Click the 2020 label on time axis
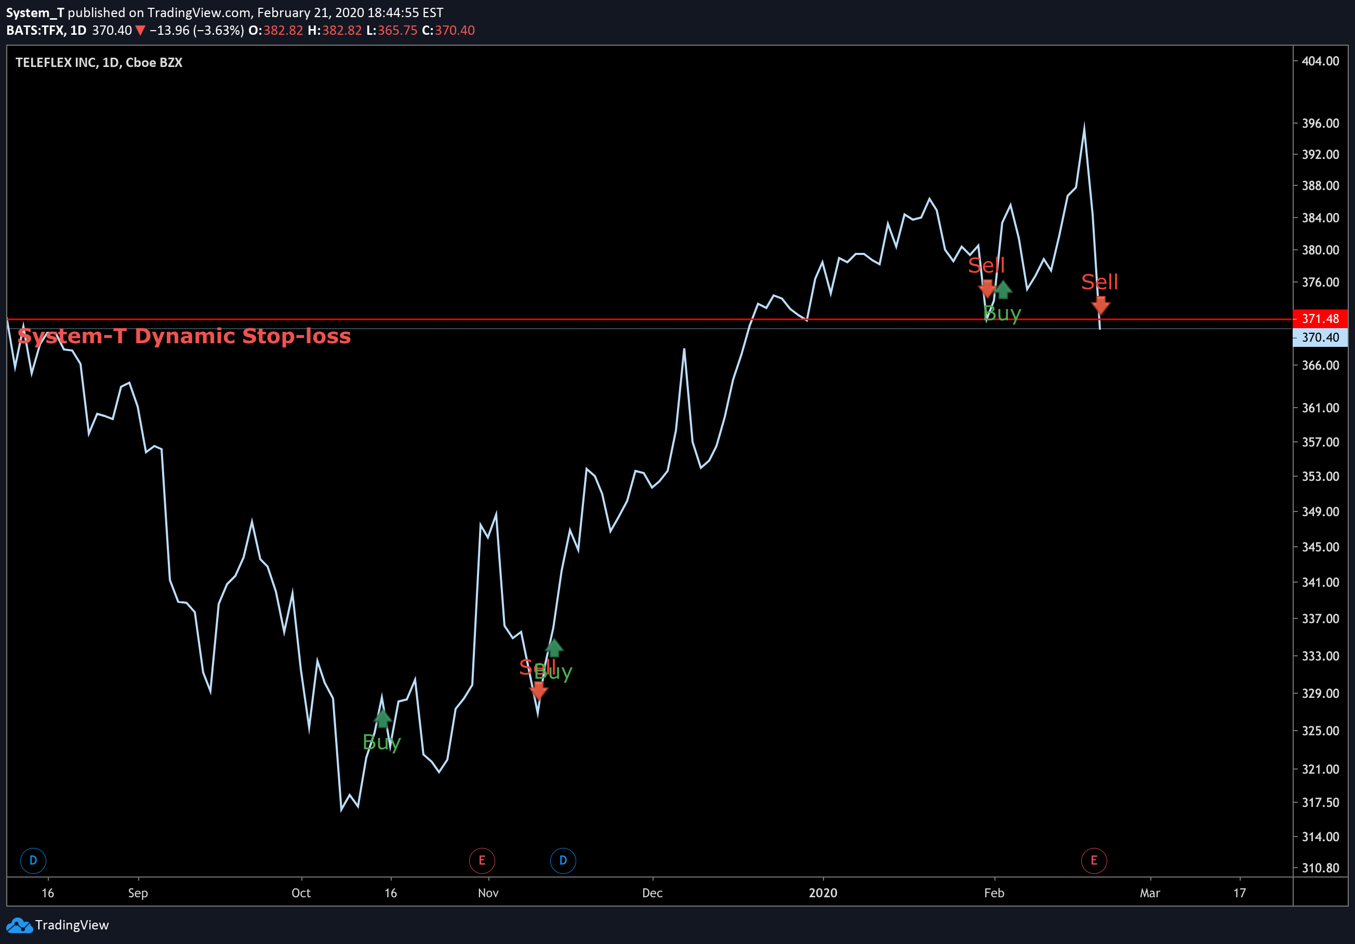Viewport: 1355px width, 944px height. [x=822, y=893]
